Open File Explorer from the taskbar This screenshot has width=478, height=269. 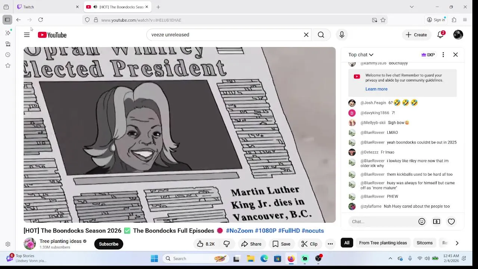coord(251,259)
